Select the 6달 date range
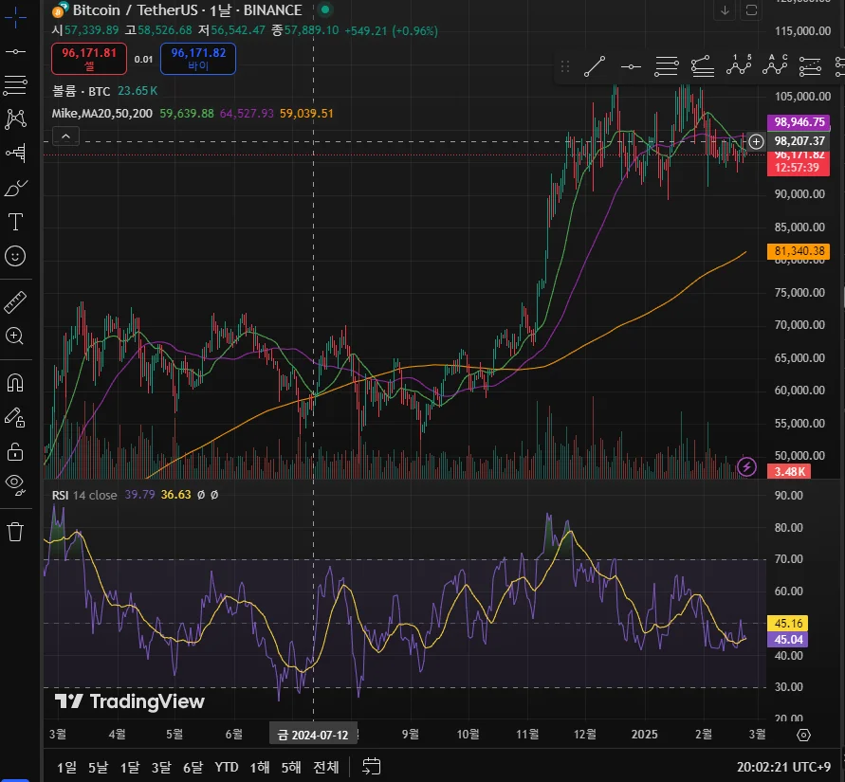This screenshot has height=782, width=845. [x=193, y=767]
